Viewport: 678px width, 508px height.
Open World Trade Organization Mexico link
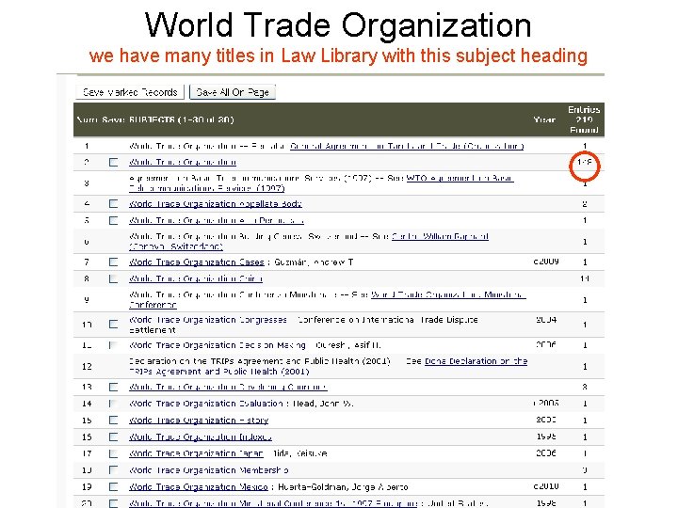tap(199, 487)
